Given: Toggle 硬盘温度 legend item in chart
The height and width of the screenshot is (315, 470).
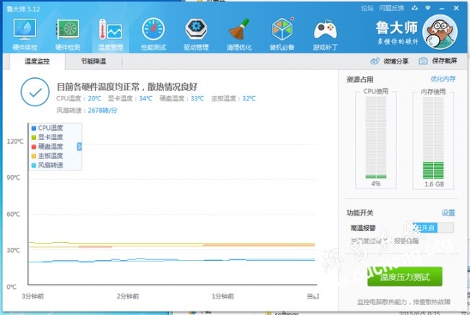Looking at the screenshot, I should point(47,147).
